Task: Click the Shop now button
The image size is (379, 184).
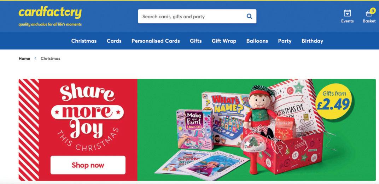Action: [x=88, y=165]
